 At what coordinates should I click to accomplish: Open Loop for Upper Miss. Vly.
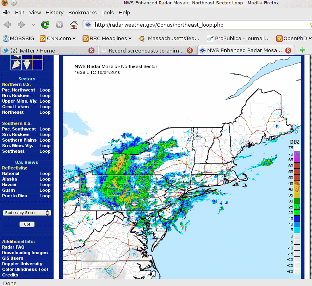click(45, 101)
